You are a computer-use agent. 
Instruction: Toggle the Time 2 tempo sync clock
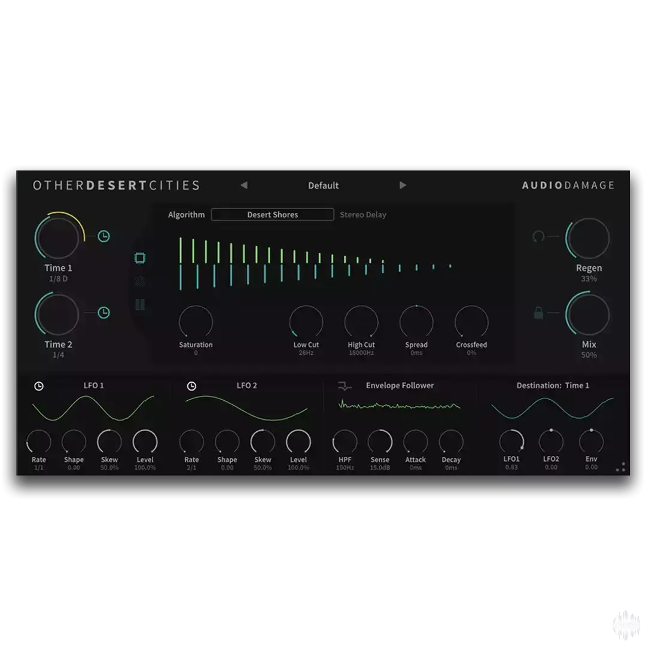tap(103, 313)
